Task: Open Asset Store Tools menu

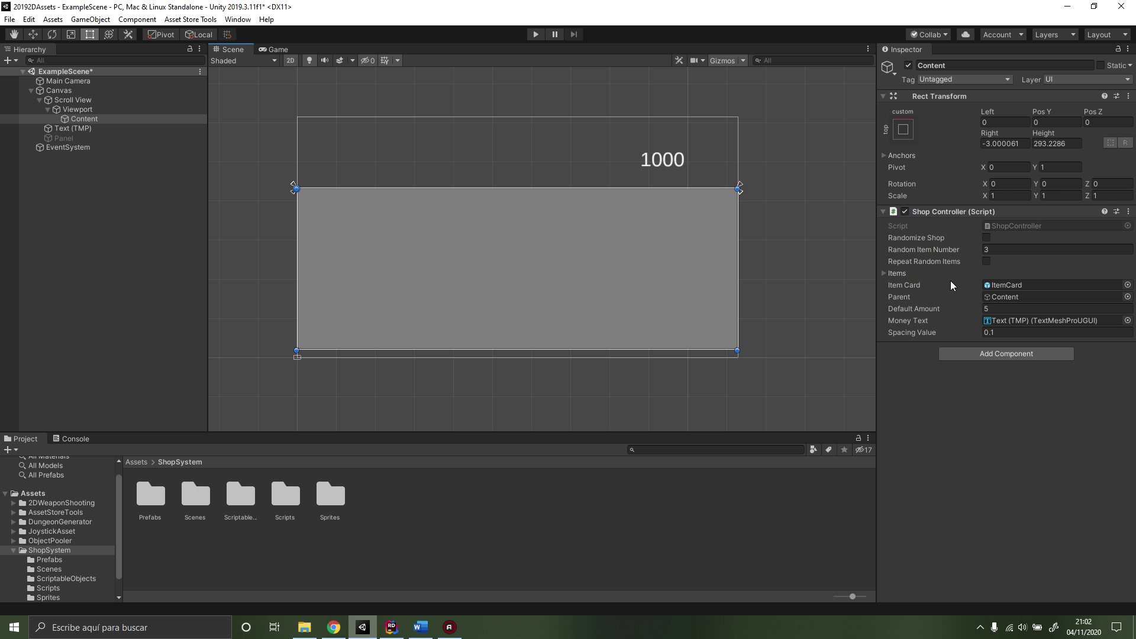Action: pyautogui.click(x=190, y=20)
